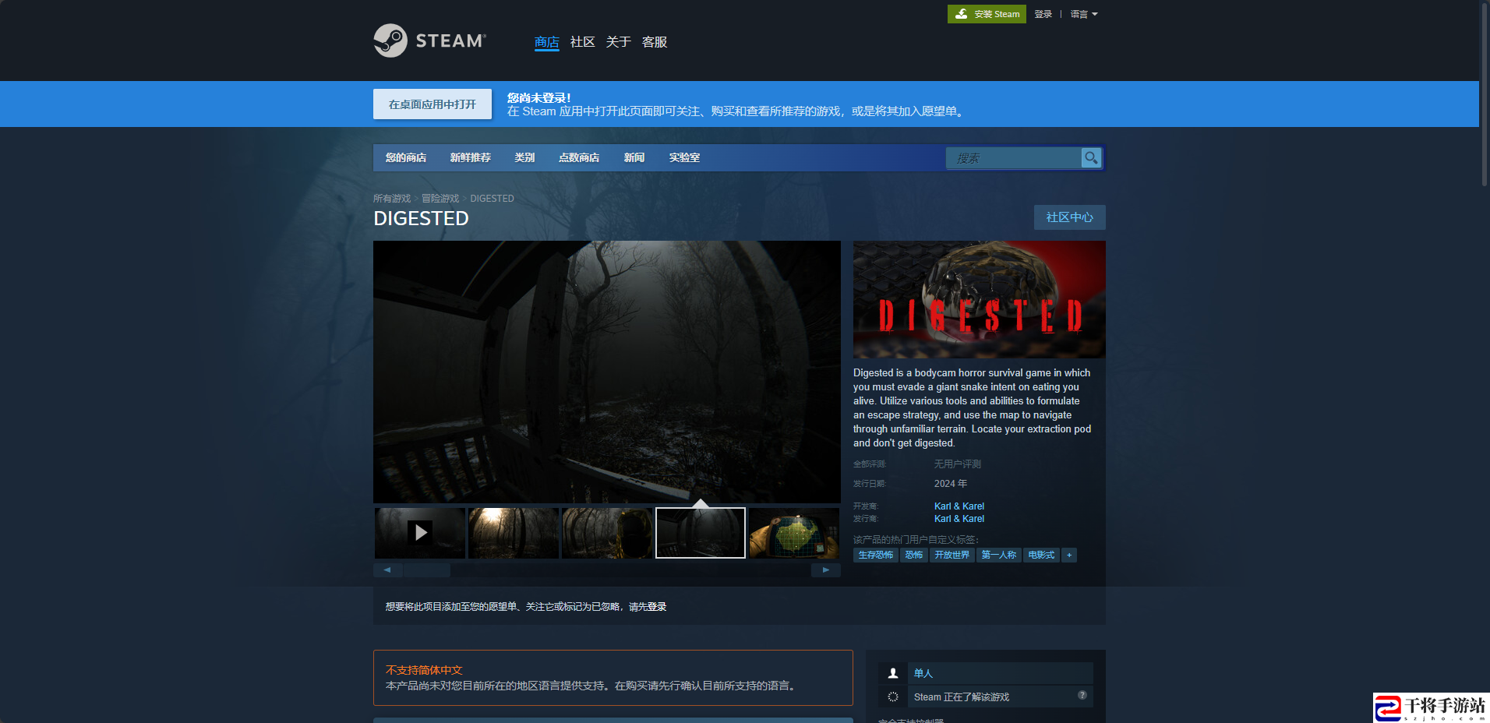Image resolution: width=1490 pixels, height=723 pixels.
Task: Click publisher Karl & Karel link
Action: coord(959,519)
